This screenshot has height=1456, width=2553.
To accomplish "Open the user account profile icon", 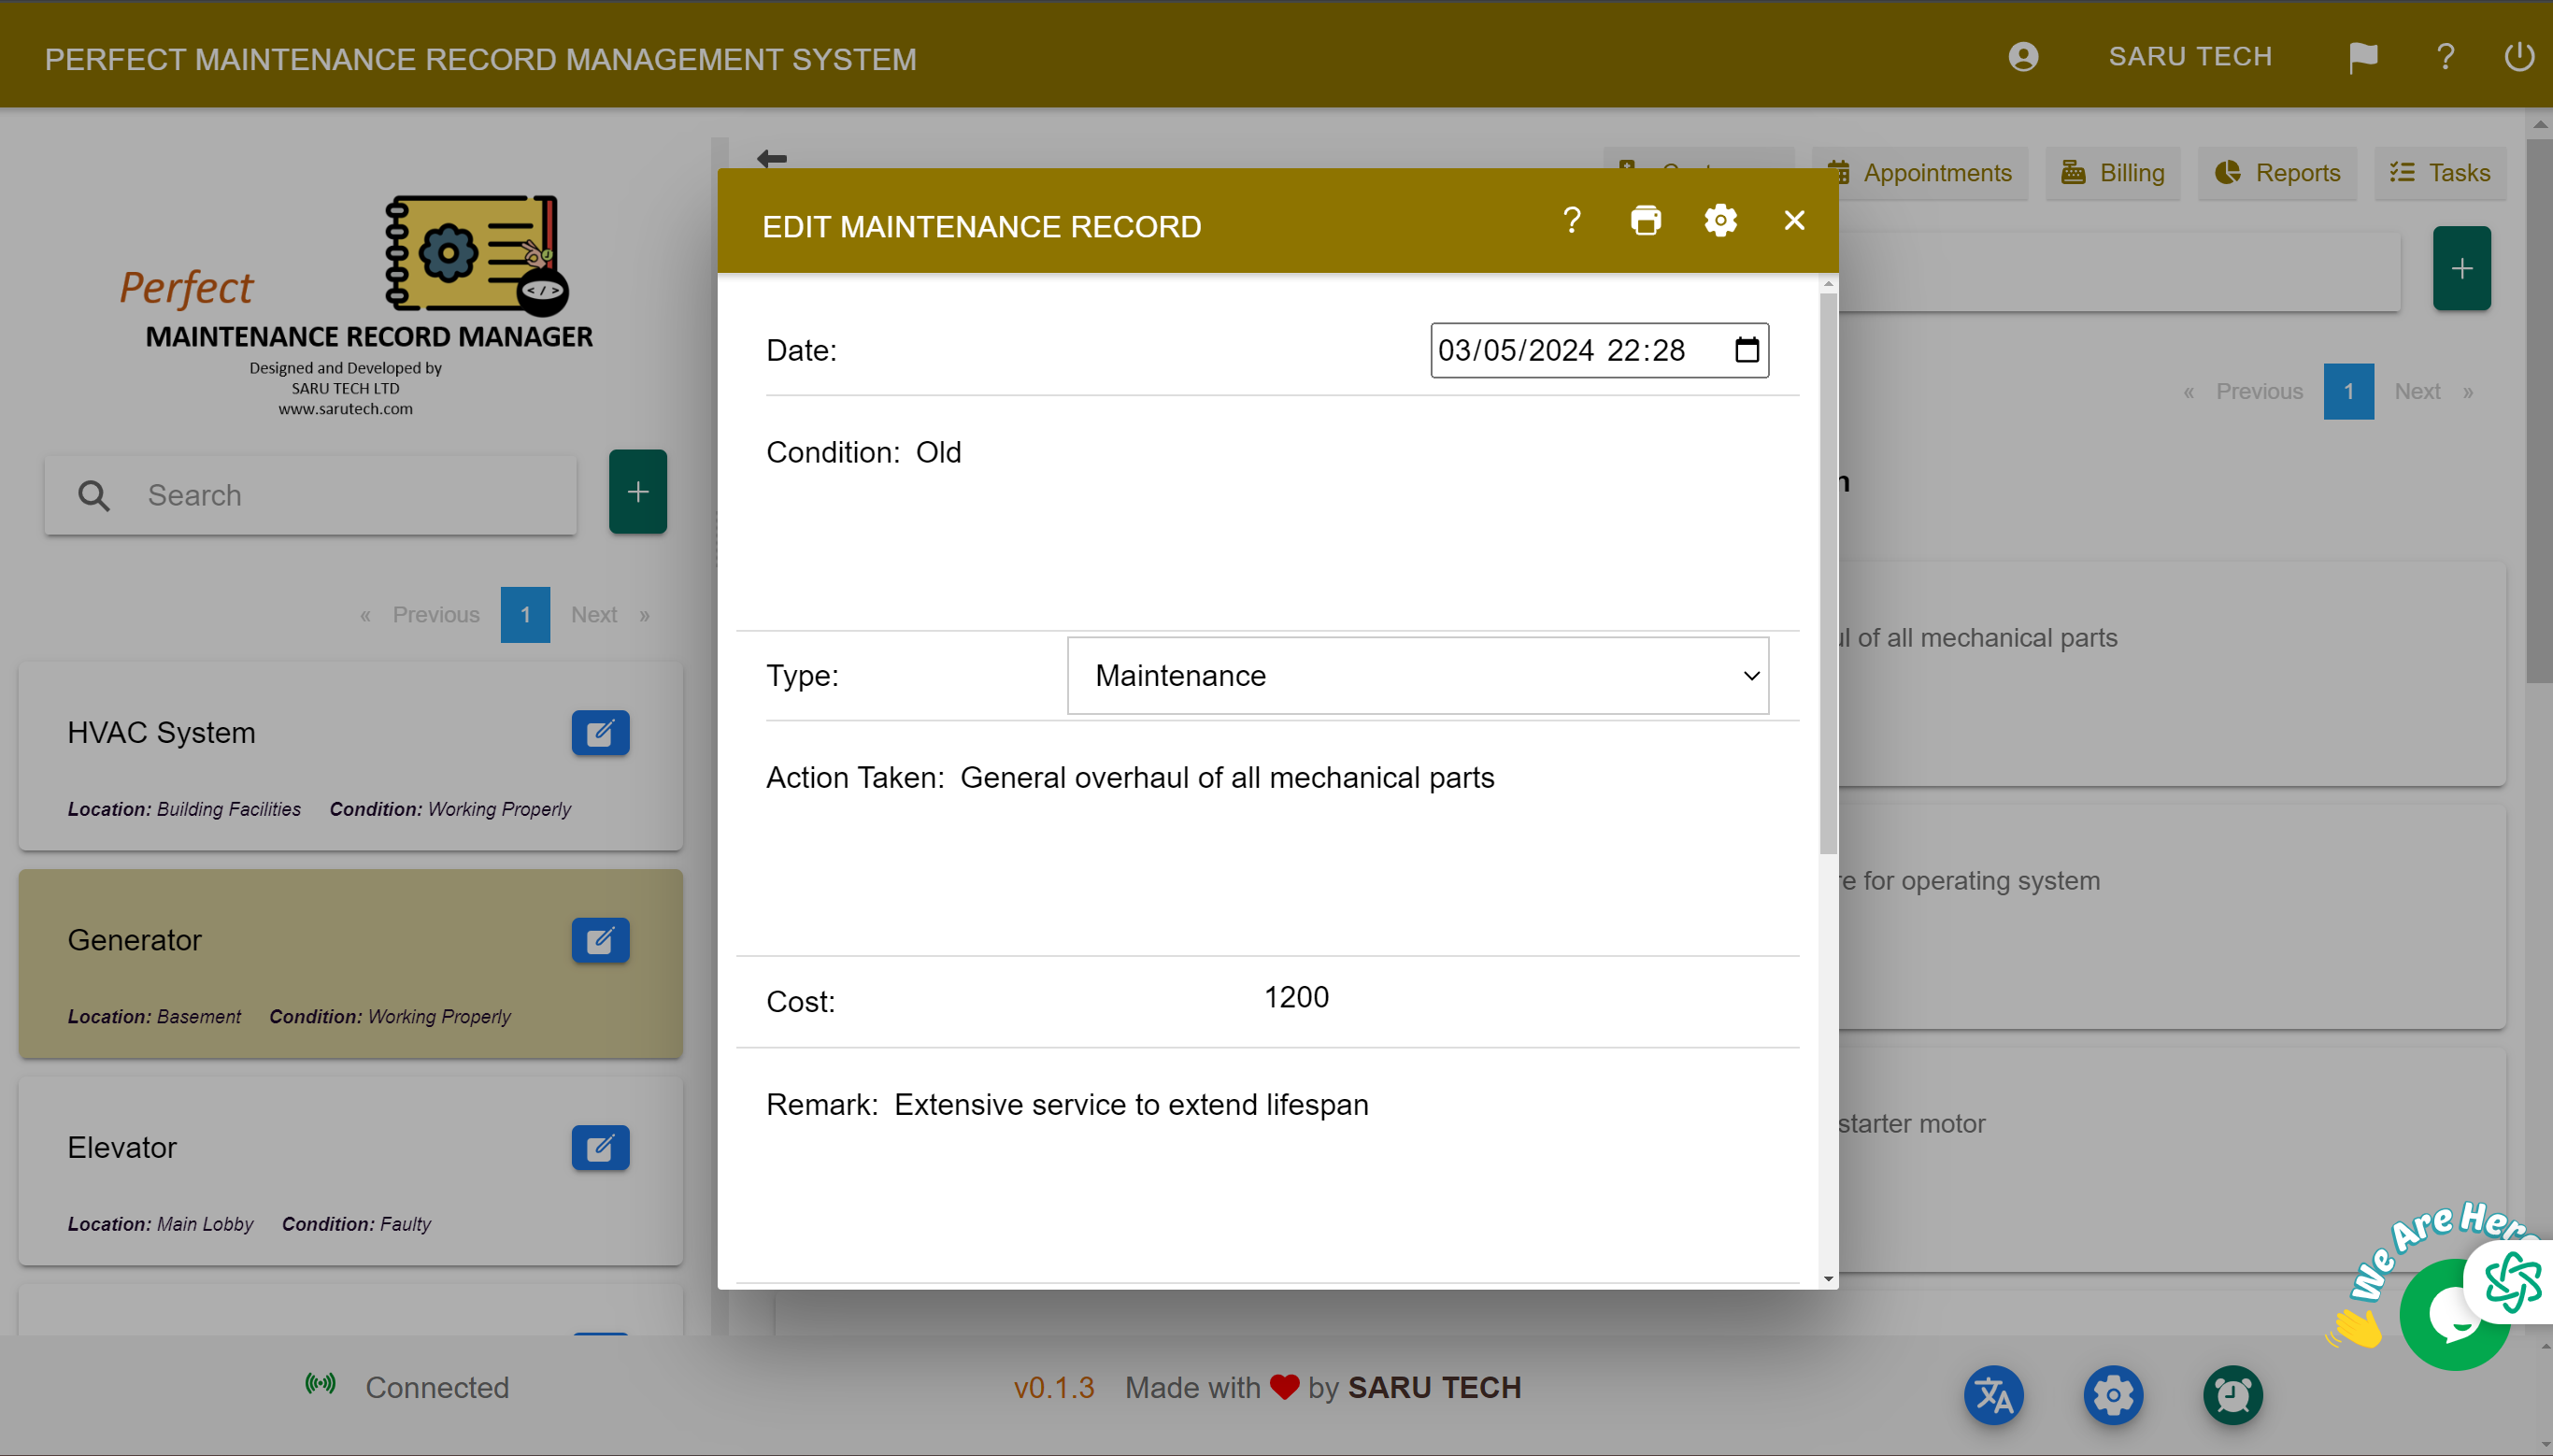I will click(2023, 57).
